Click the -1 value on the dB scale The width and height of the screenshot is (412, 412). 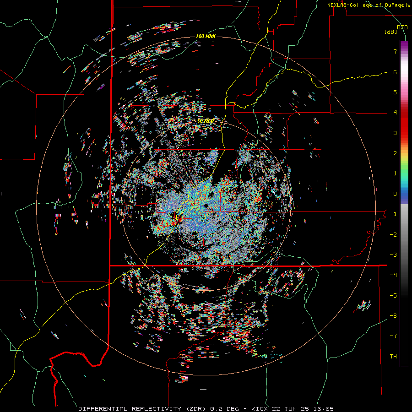pos(393,214)
